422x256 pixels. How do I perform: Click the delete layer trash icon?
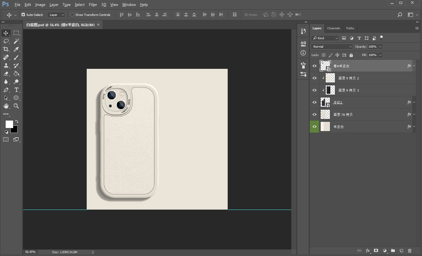410,251
